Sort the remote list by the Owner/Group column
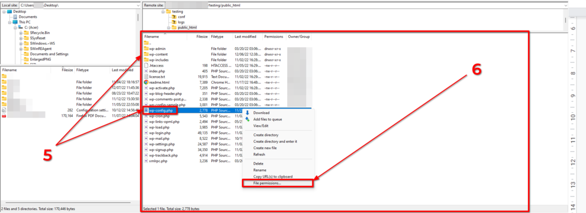Image resolution: width=586 pixels, height=213 pixels. click(x=298, y=37)
